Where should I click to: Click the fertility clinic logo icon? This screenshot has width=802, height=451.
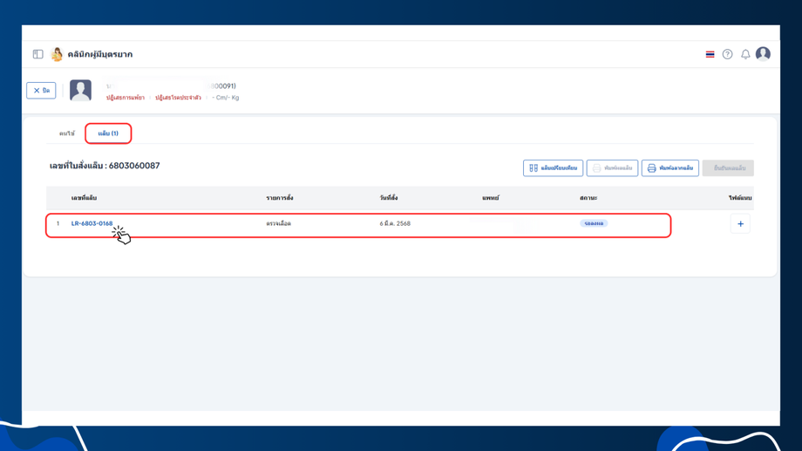coord(57,54)
